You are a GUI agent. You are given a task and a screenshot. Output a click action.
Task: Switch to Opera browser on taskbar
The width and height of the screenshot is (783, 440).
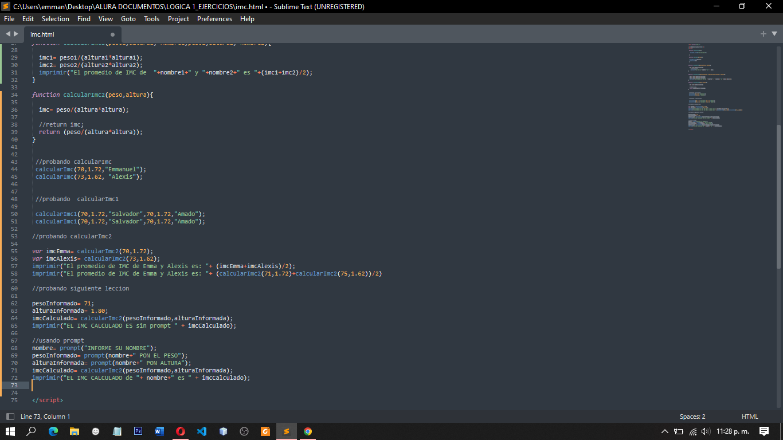pos(181,431)
